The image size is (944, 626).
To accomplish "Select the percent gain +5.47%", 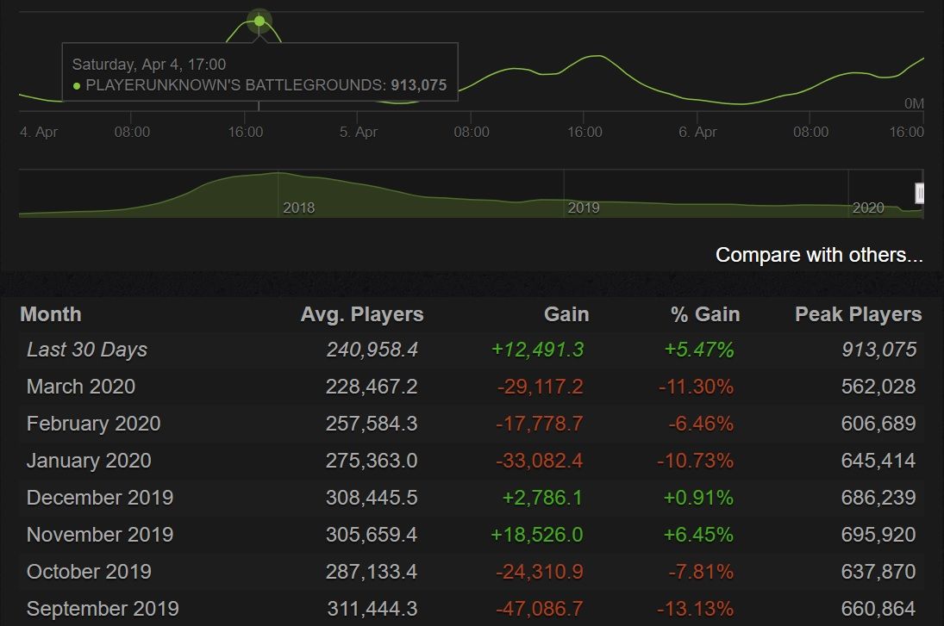I will (699, 350).
